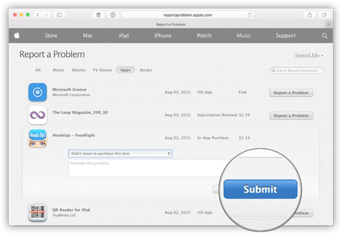Click the Apple logo in navigation bar

pyautogui.click(x=17, y=36)
